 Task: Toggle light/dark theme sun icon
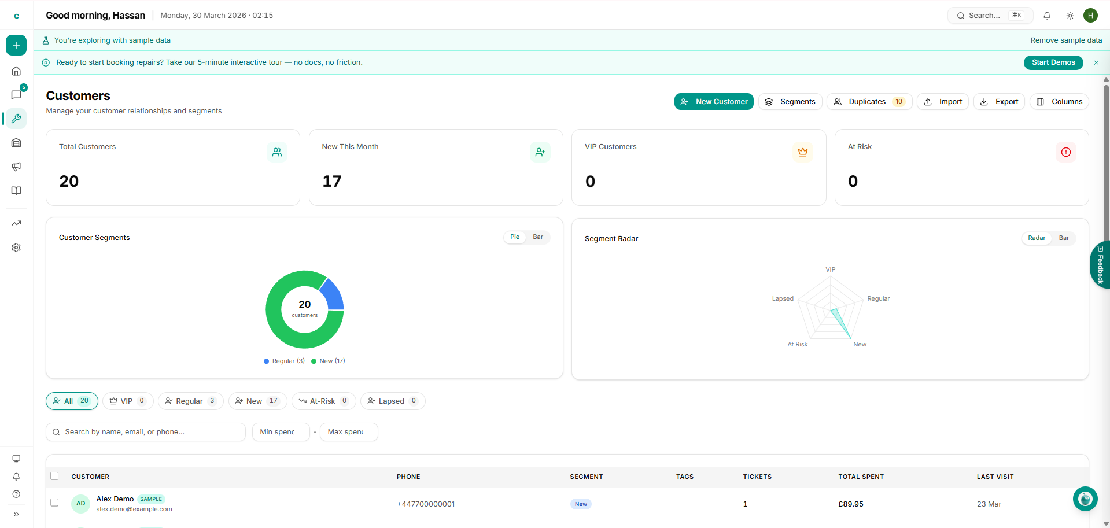(1070, 16)
